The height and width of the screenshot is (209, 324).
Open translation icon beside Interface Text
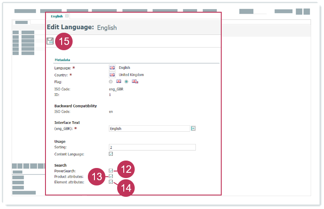193,129
